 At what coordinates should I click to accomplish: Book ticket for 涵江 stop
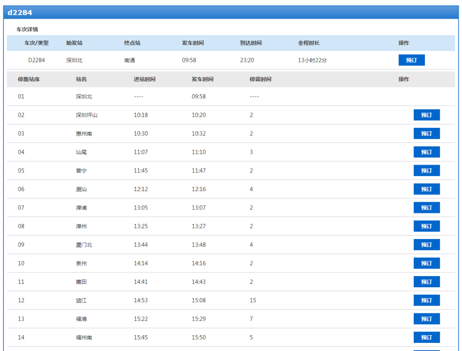point(426,301)
